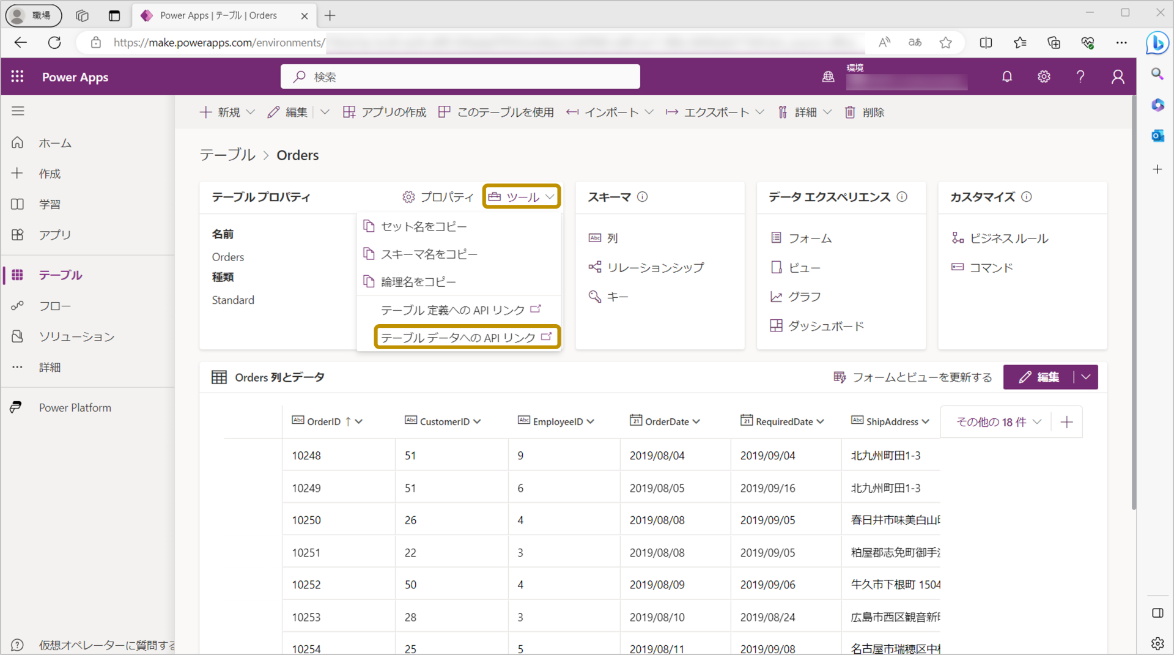Open OrderID column header menu
Image resolution: width=1174 pixels, height=655 pixels.
click(x=328, y=421)
